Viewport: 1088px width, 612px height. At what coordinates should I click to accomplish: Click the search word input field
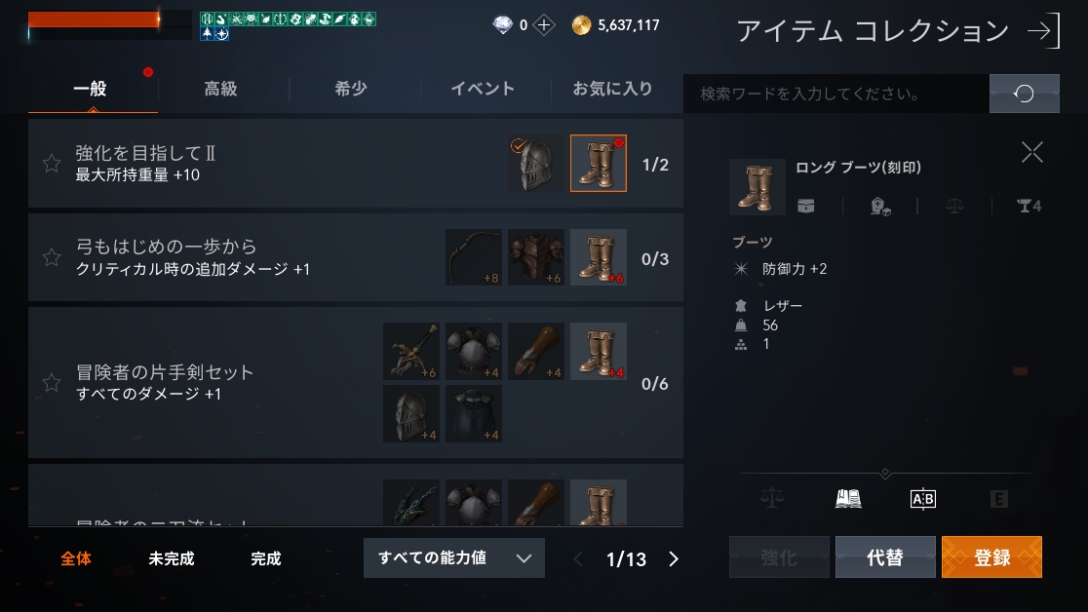[x=836, y=93]
